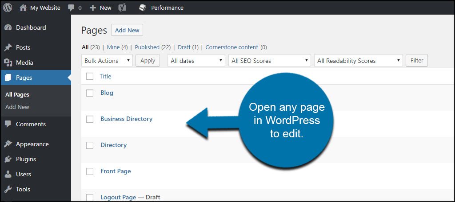Open Plugins via the plug icon
The height and width of the screenshot is (202, 455).
click(8, 159)
